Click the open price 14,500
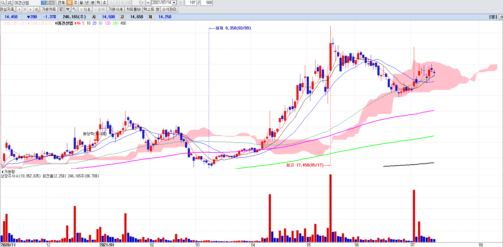 click(x=108, y=17)
